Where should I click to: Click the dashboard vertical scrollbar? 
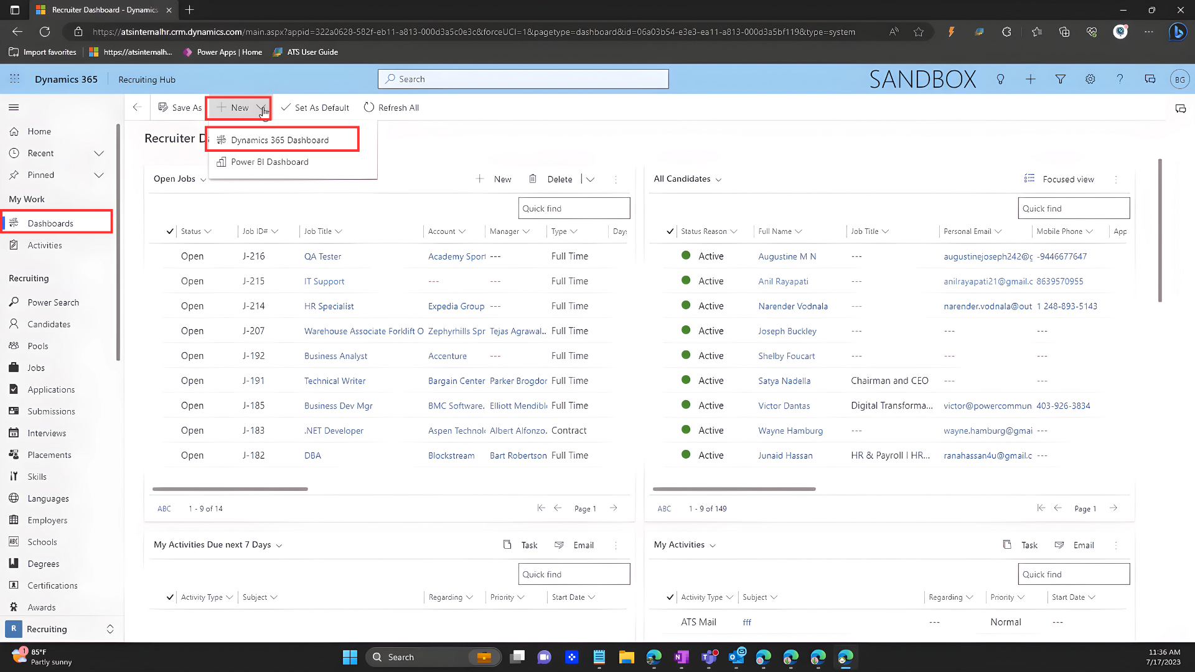pyautogui.click(x=1160, y=230)
